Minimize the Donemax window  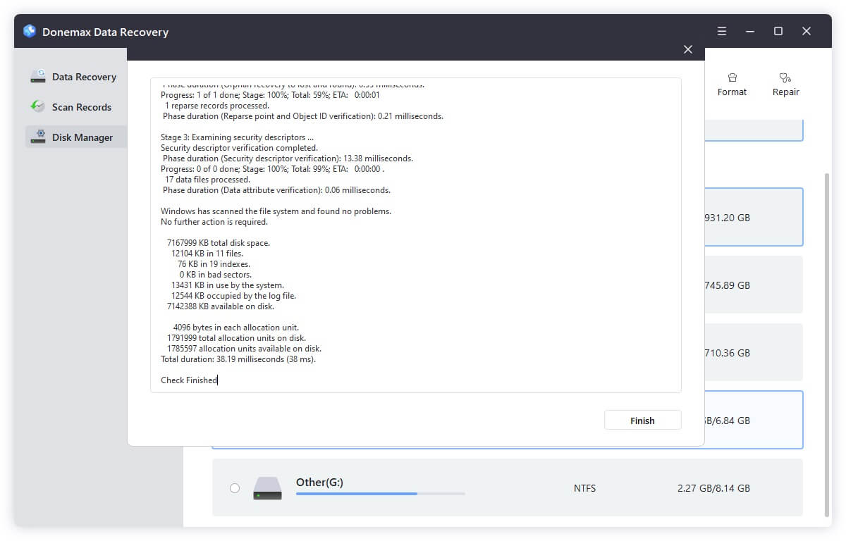point(750,31)
